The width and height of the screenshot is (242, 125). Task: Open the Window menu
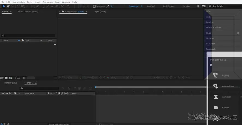[66, 2]
